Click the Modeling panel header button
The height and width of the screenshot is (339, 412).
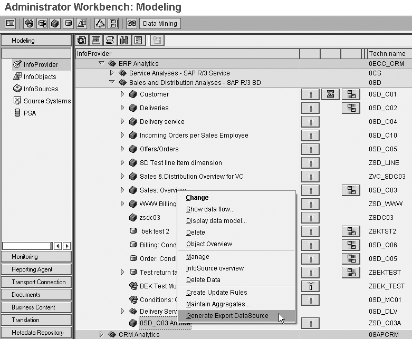(x=36, y=41)
